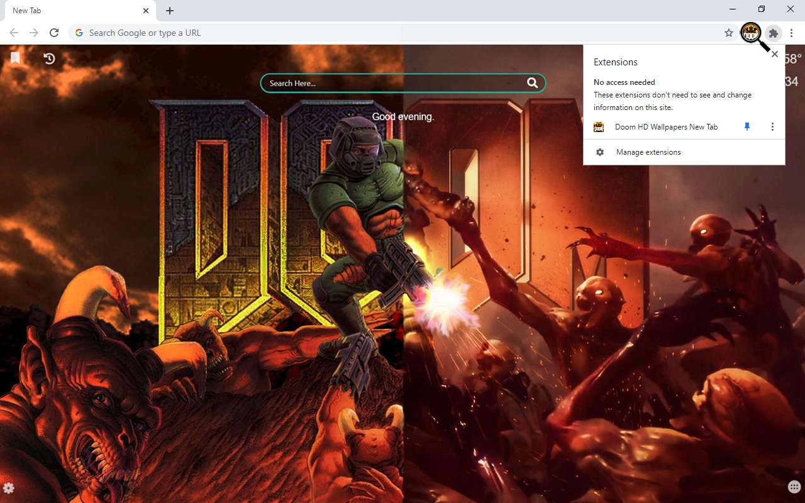
Task: Restore down the Chrome window
Action: point(762,9)
